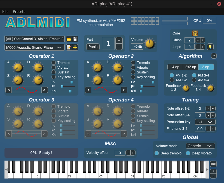Screen dimensions: 224x183
Task: Click the save bank floppy icon
Action: point(75,39)
